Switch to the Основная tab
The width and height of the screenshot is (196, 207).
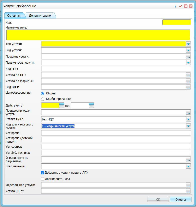(14, 16)
